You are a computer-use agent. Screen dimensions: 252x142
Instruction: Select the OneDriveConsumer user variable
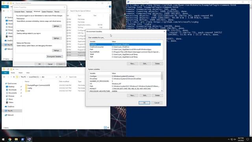(125, 47)
